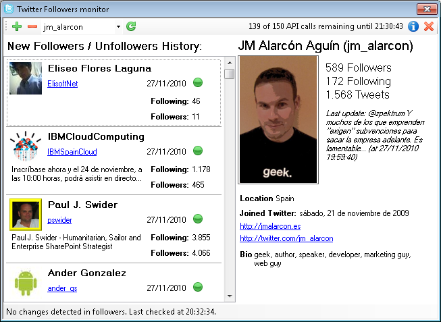This screenshot has height=322, width=441.
Task: Click green status dot for Eliseo Flores Laguna
Action: click(x=198, y=82)
